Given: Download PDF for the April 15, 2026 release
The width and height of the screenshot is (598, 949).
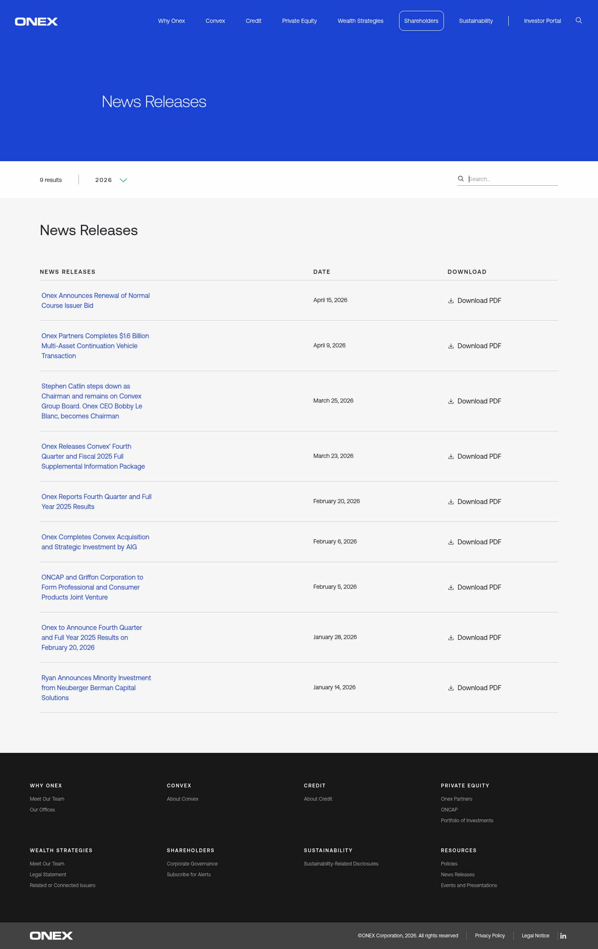Looking at the screenshot, I should pyautogui.click(x=475, y=300).
